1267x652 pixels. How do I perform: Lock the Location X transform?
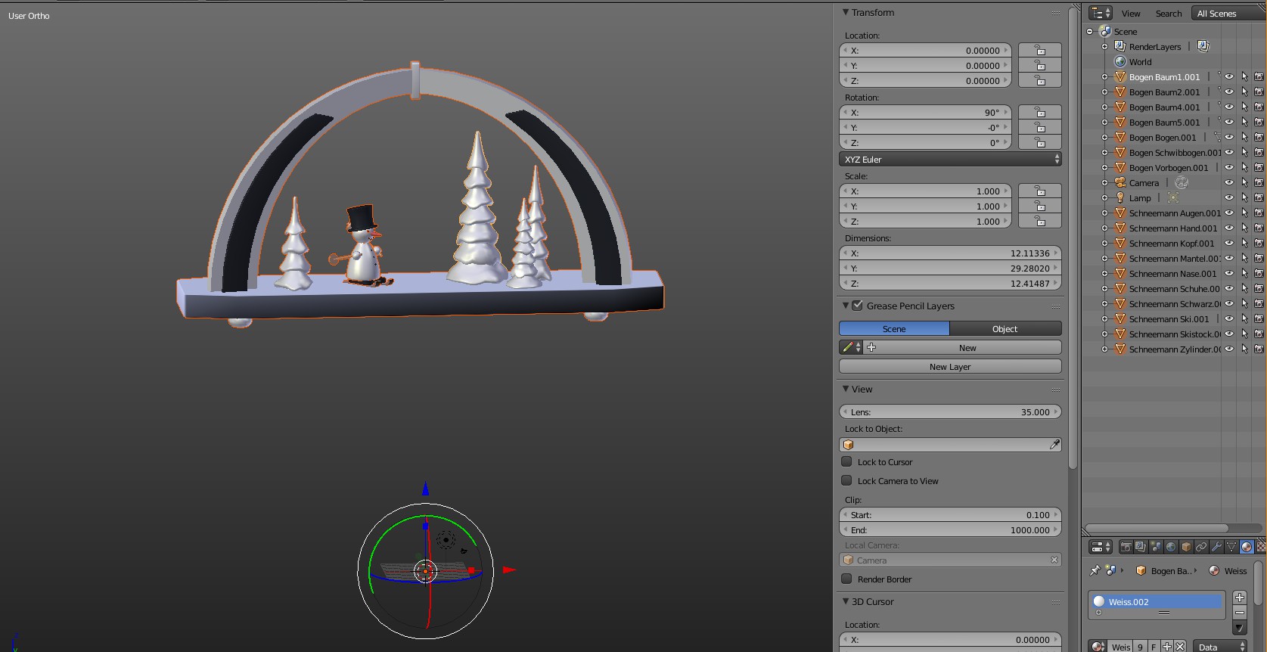[x=1040, y=51]
